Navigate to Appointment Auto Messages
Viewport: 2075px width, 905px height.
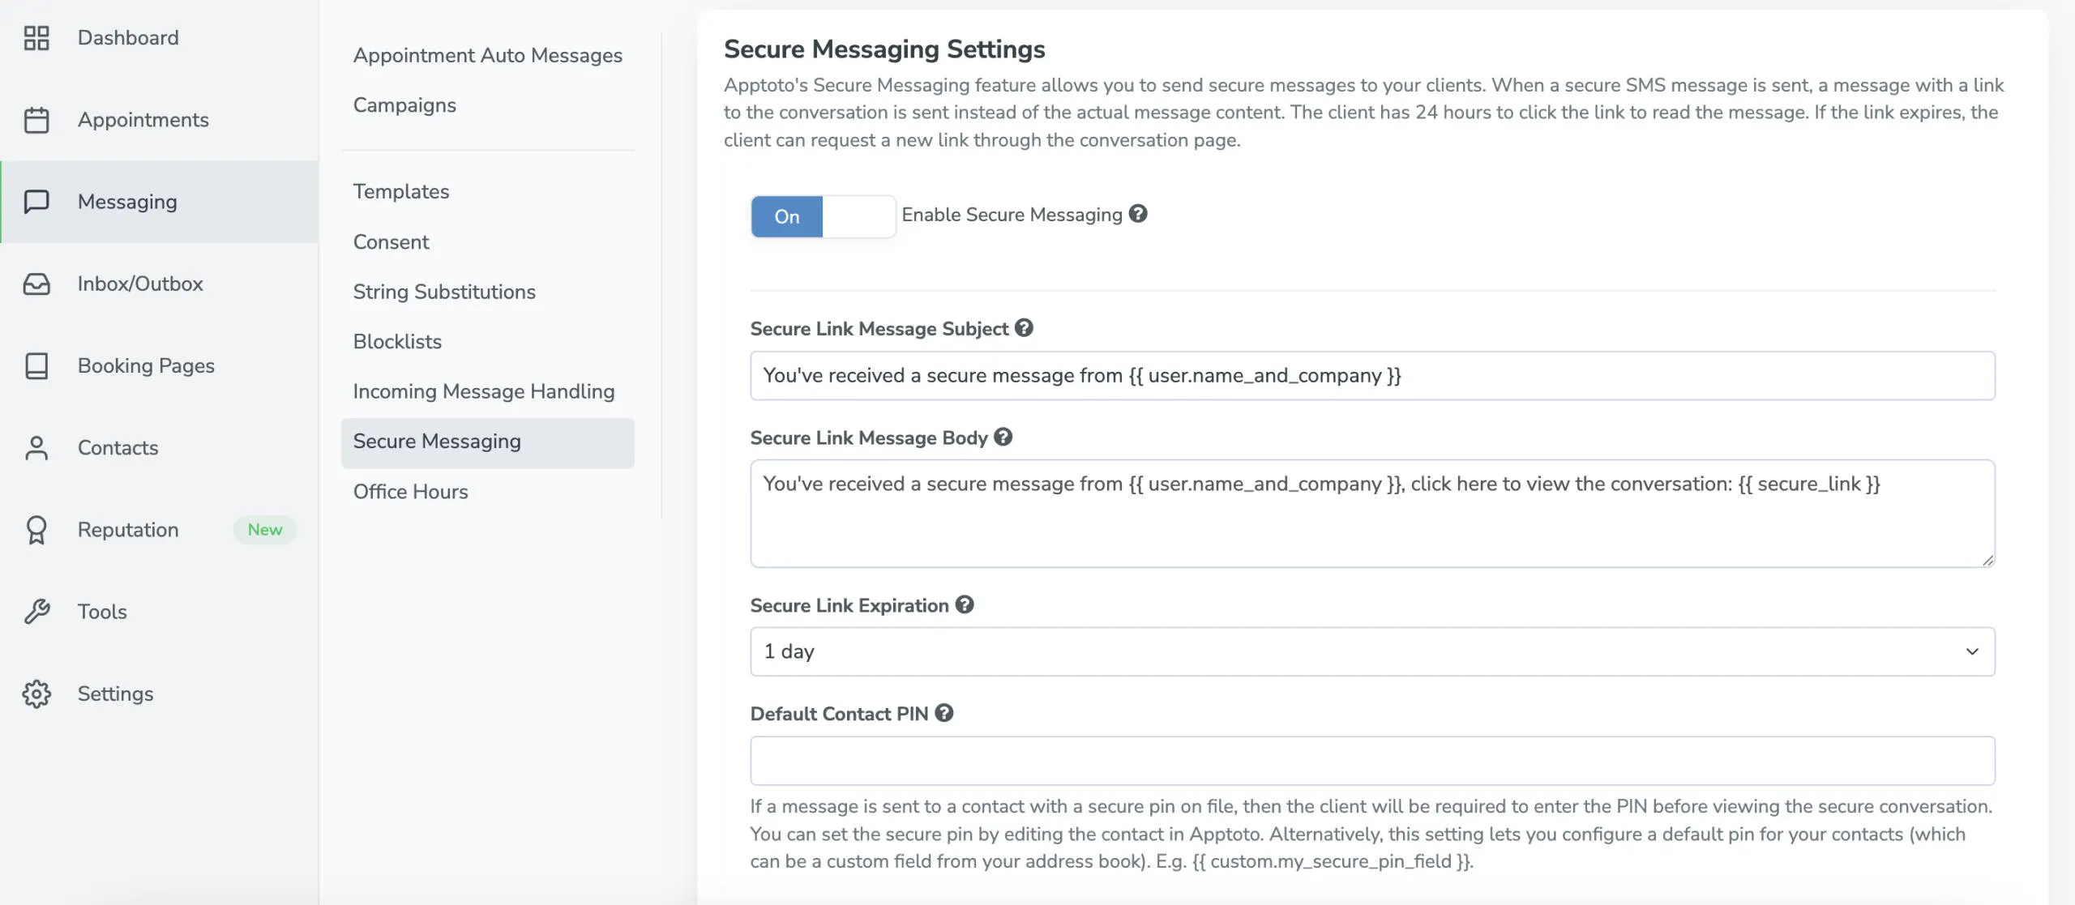click(x=487, y=55)
